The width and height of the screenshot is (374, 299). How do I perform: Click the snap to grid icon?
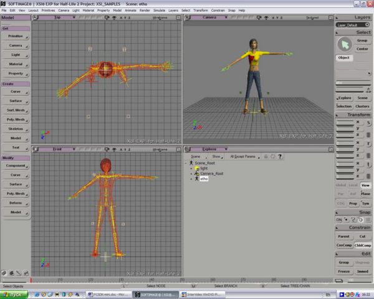(x=368, y=220)
